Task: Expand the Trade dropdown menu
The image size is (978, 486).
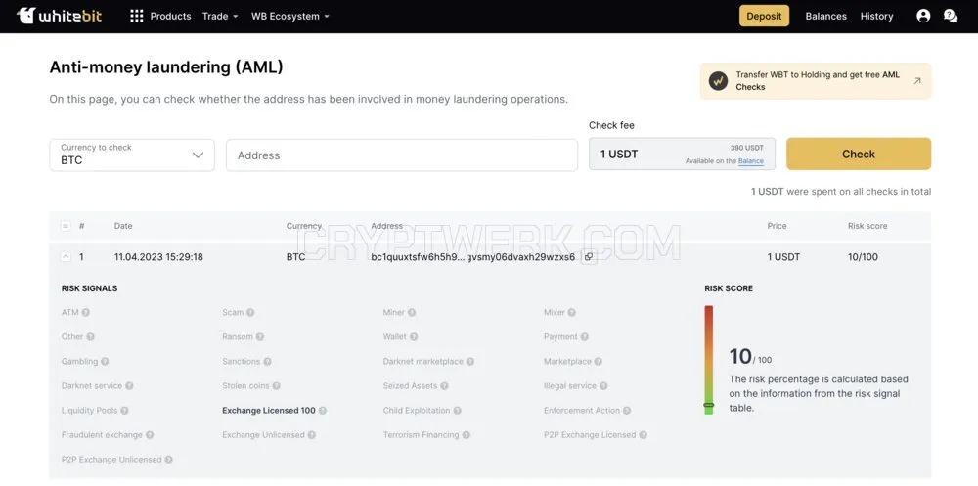Action: point(219,17)
